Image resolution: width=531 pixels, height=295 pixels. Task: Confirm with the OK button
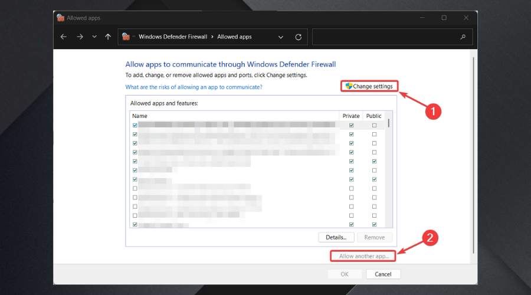pos(345,274)
